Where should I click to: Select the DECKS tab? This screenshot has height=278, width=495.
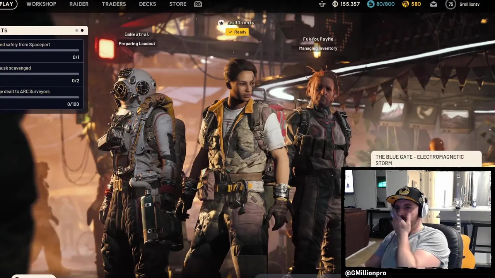coord(147,4)
